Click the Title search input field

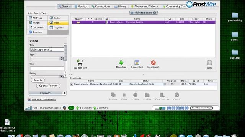click(47, 49)
